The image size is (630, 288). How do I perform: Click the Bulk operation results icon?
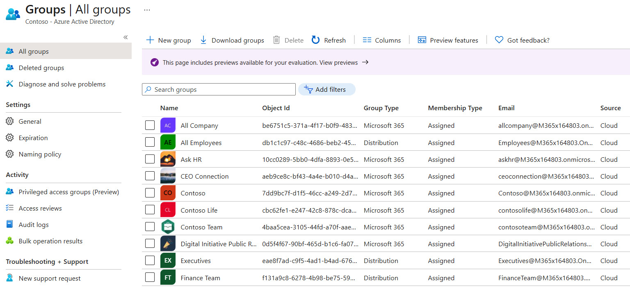click(10, 241)
